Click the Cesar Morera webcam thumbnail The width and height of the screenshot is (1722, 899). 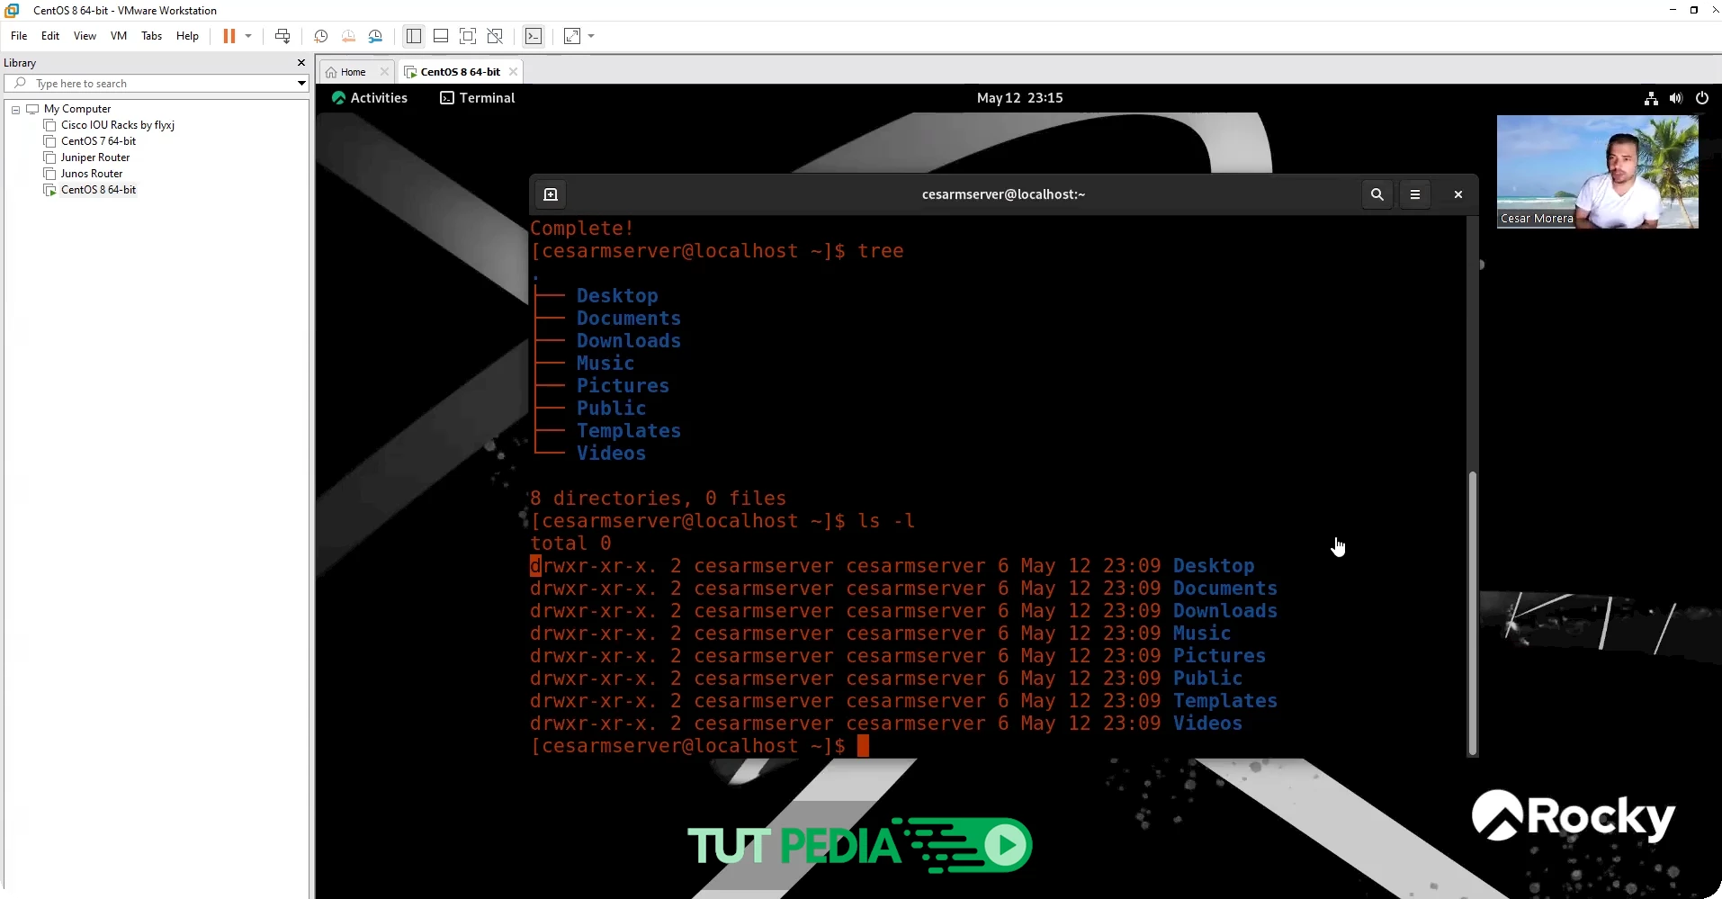click(x=1598, y=172)
